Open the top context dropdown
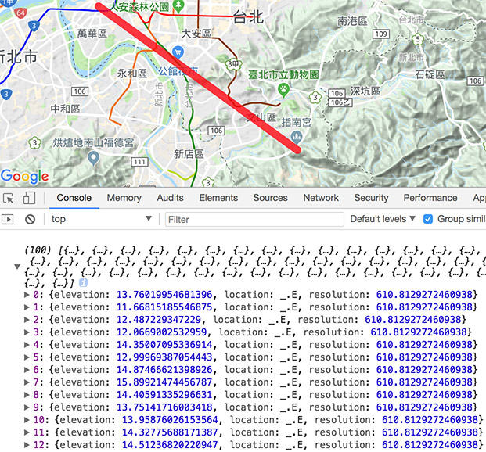The image size is (486, 452). [x=102, y=219]
